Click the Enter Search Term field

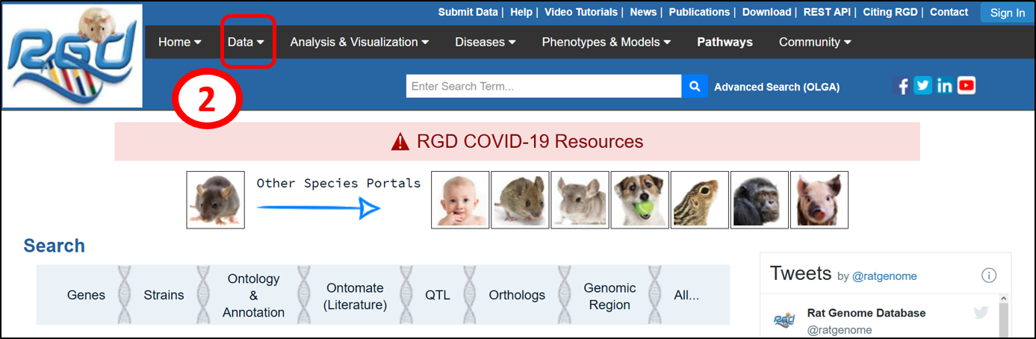pos(543,86)
